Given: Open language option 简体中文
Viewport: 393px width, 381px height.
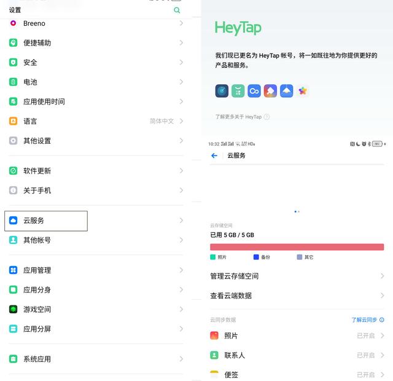Looking at the screenshot, I should tap(161, 121).
